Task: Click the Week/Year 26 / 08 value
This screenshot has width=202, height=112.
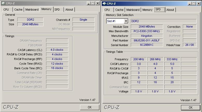Action: [190, 45]
